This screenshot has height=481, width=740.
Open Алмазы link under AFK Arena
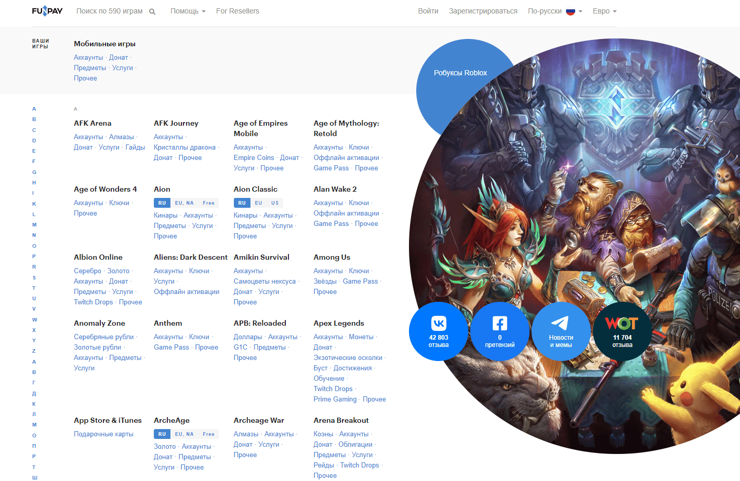pos(122,137)
